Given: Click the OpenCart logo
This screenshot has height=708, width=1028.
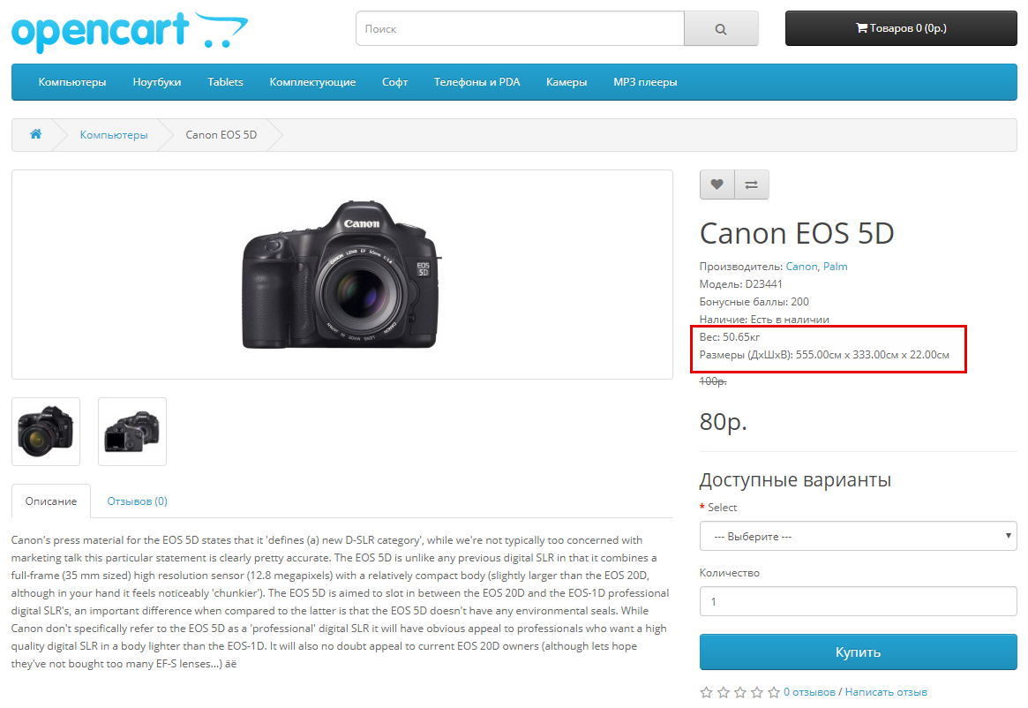Looking at the screenshot, I should pos(130,31).
